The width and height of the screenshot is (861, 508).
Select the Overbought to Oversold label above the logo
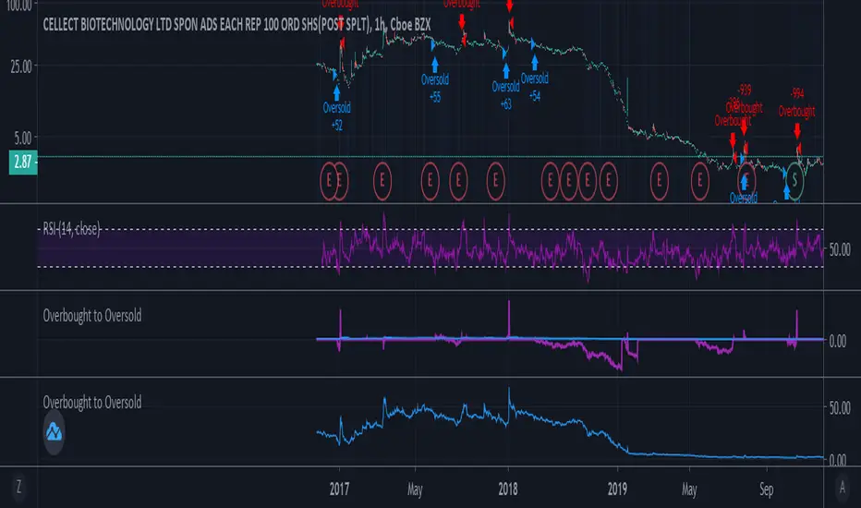coord(92,403)
